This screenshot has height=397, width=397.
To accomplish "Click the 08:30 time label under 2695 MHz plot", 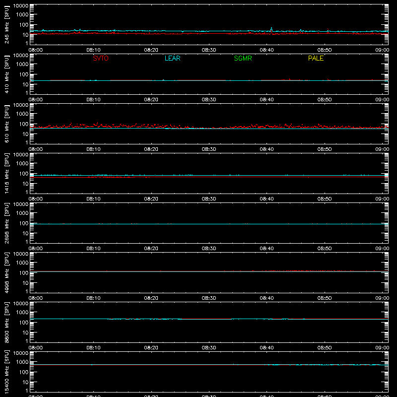I will click(209, 249).
